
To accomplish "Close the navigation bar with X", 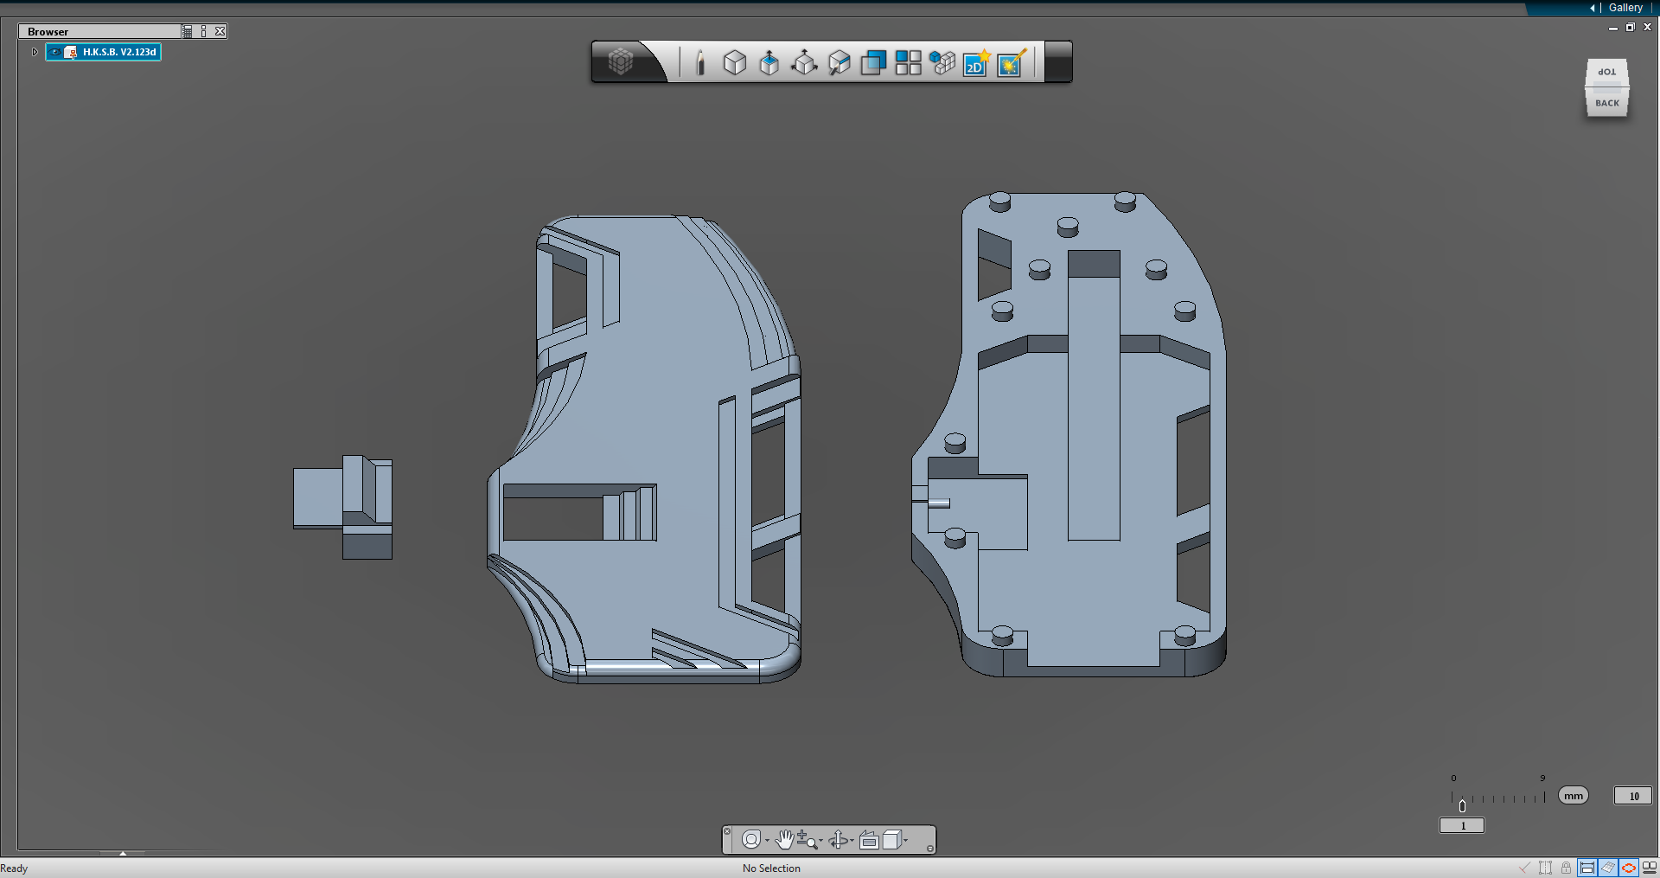I will point(728,830).
